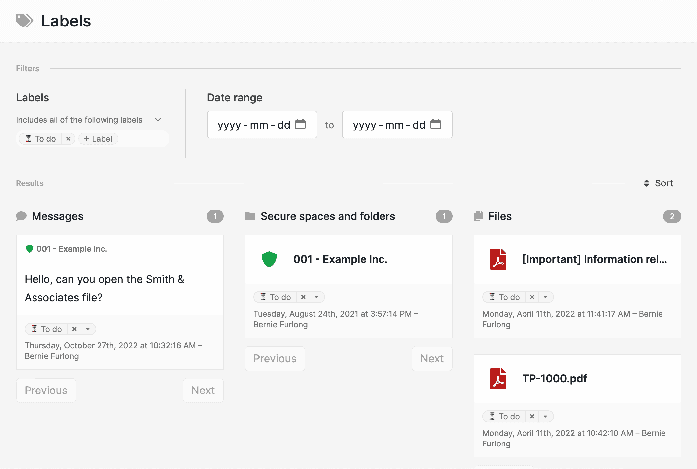Click the Secure spaces folder icon
This screenshot has width=697, height=469.
[250, 216]
